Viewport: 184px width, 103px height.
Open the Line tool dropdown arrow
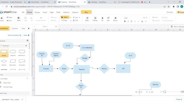(79, 17)
